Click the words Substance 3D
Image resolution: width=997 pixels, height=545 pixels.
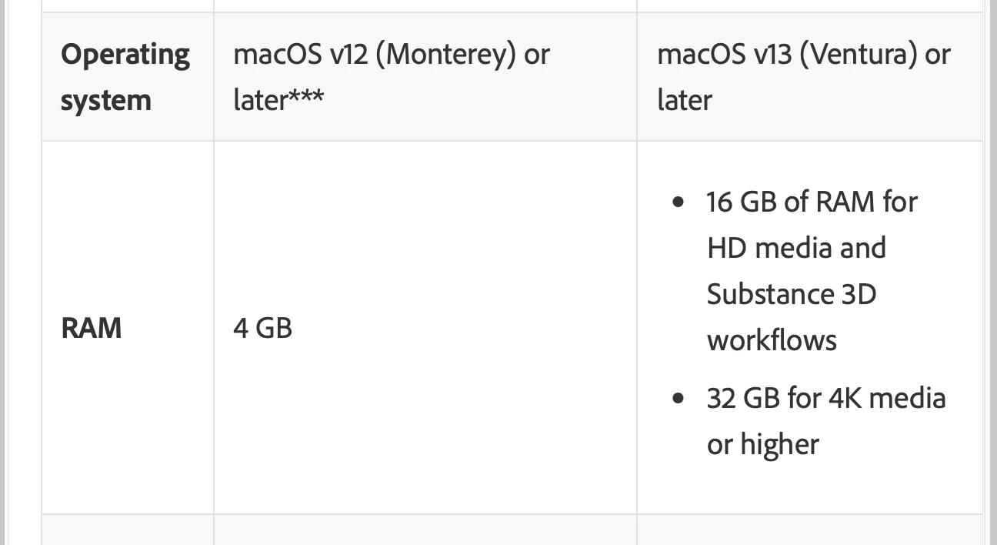[791, 294]
